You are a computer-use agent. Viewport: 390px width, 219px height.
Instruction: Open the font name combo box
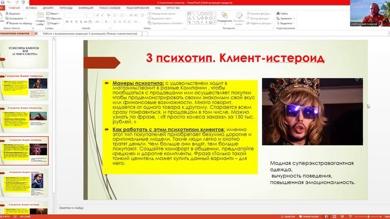pyautogui.click(x=76, y=15)
